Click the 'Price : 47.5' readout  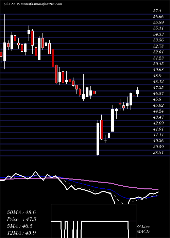pos(21,219)
